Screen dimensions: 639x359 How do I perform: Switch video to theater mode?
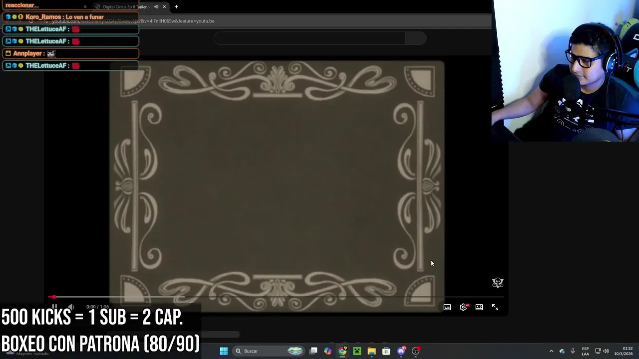(x=479, y=308)
